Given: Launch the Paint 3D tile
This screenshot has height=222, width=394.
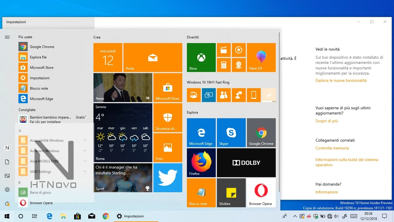Looking at the screenshot, I should 261,58.
